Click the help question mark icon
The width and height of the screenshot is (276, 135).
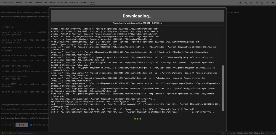(x=273, y=3)
